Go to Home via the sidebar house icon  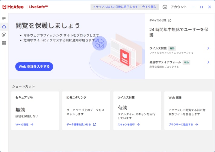click(x=4, y=27)
